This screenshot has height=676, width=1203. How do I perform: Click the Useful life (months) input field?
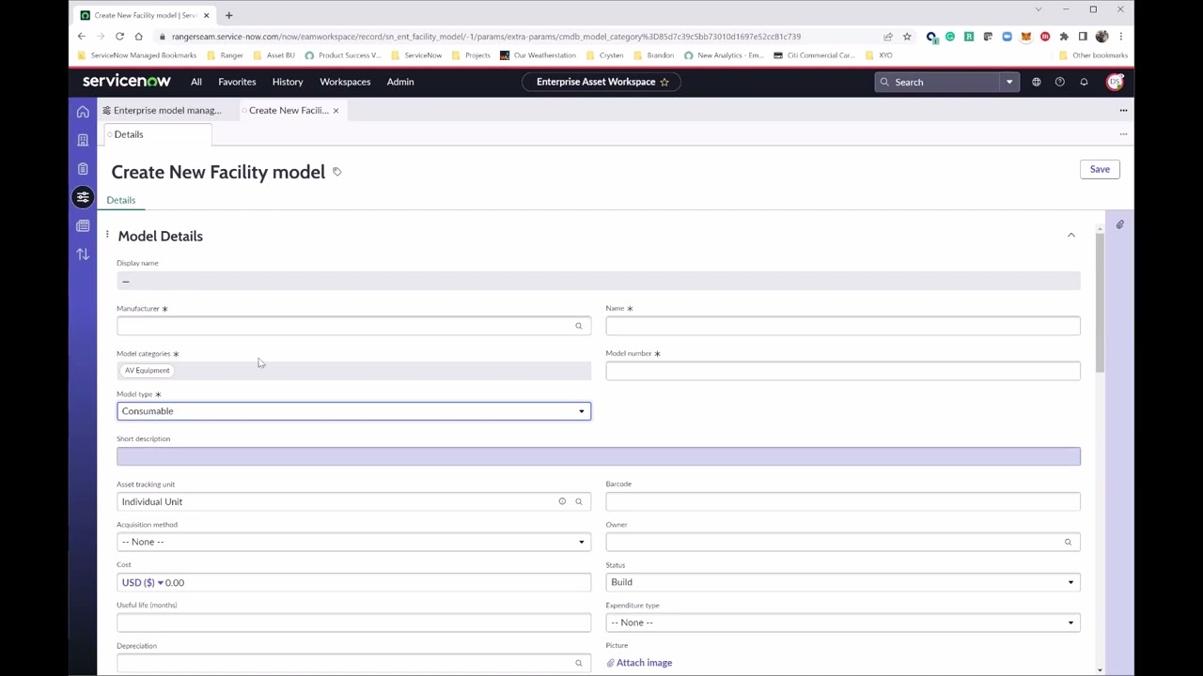(x=353, y=622)
